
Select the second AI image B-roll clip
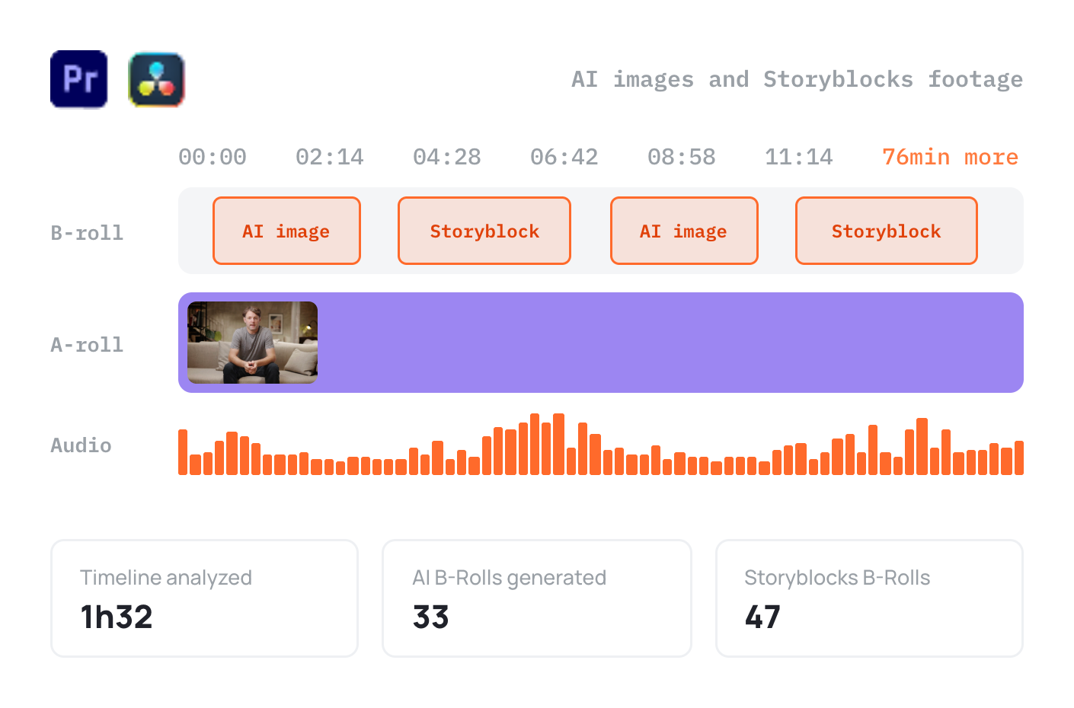pos(684,231)
